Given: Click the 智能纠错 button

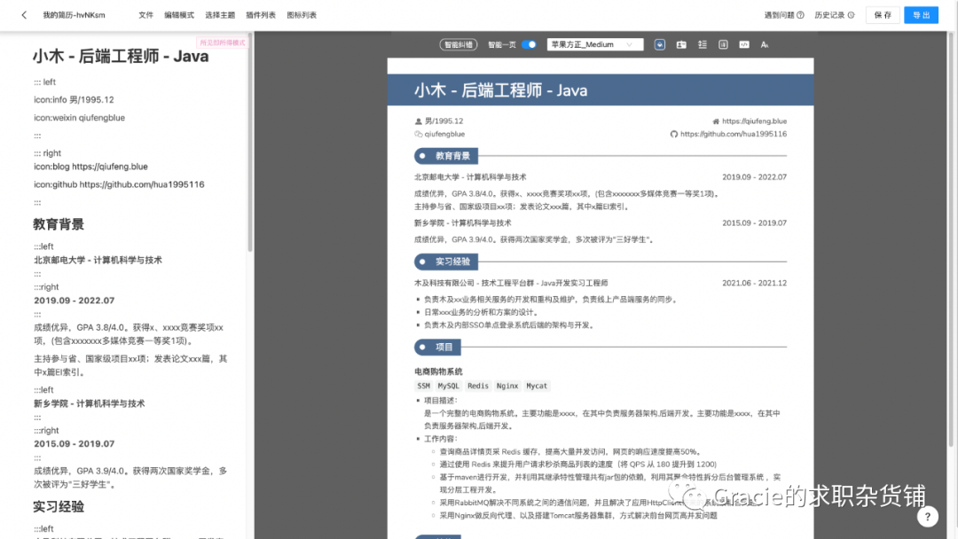Looking at the screenshot, I should [458, 44].
